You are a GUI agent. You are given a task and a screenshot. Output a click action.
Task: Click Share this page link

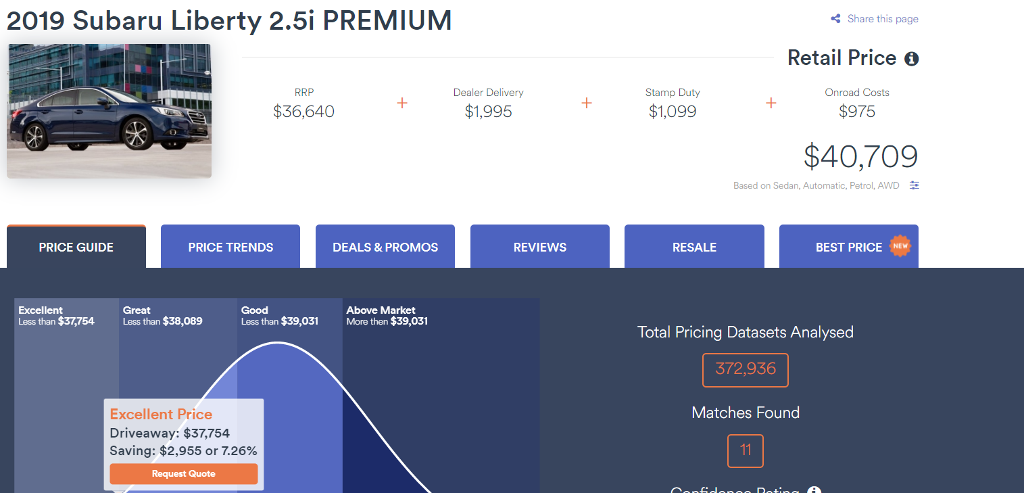point(883,19)
